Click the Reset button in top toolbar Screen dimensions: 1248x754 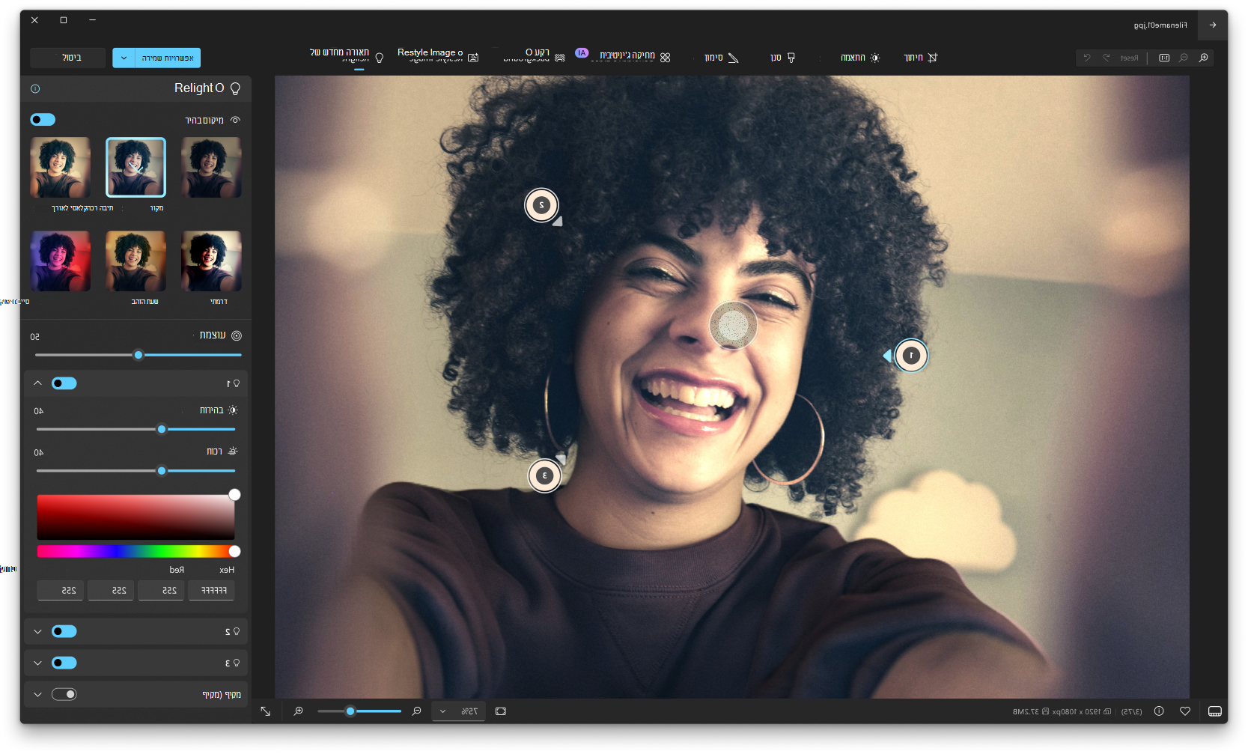pos(1129,58)
